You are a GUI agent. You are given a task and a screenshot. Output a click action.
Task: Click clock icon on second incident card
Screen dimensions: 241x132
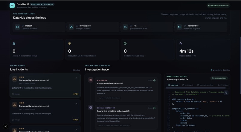coord(13,120)
